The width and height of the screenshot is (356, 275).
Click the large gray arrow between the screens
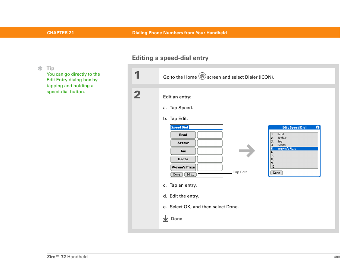(x=247, y=151)
